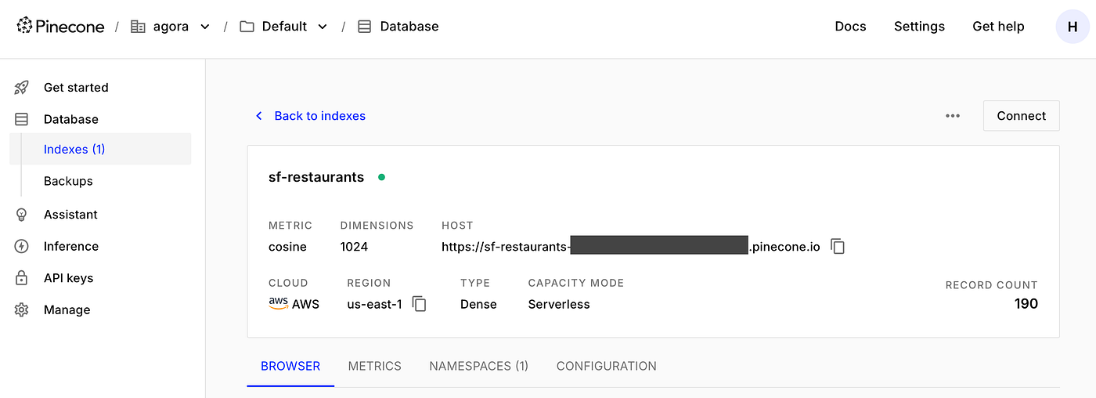Screen dimensions: 1096x398
Task: Click the Manage gear icon
Action: [x=22, y=310]
